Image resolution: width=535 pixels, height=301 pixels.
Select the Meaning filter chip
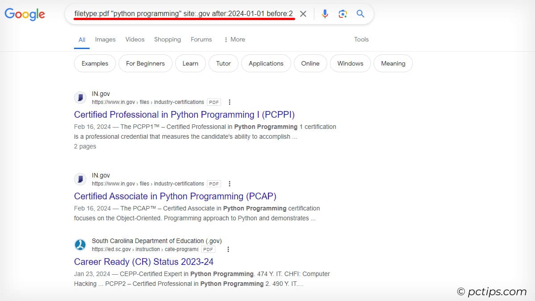pyautogui.click(x=393, y=63)
